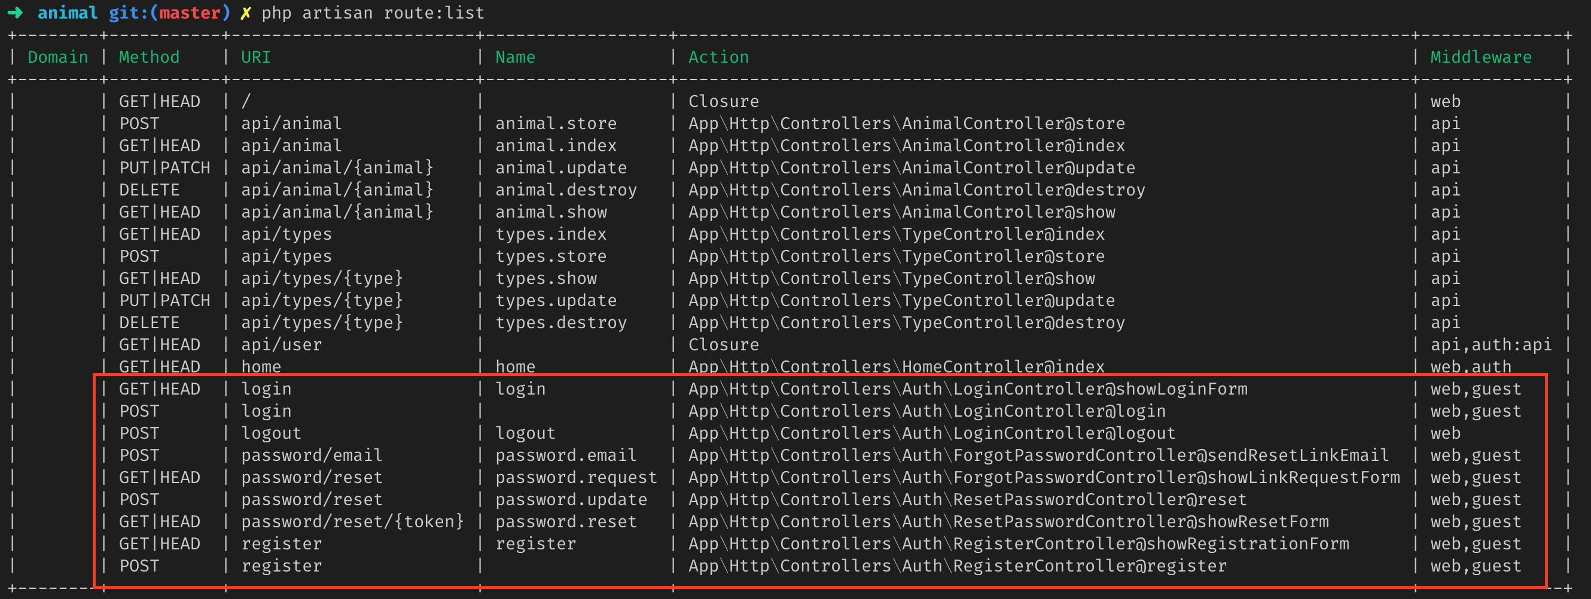Click 'AnimalController@index' in the Action column
Image resolution: width=1591 pixels, height=599 pixels.
(x=1014, y=146)
